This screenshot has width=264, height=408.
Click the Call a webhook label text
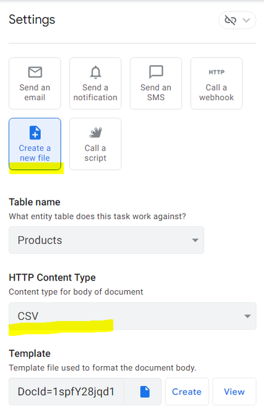[217, 92]
